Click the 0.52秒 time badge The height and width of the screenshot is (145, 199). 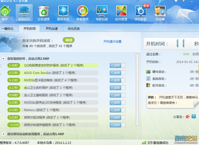tap(14, 73)
